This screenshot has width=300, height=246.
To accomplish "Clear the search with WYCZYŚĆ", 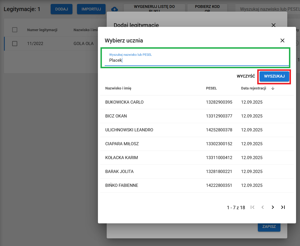I will (x=246, y=76).
